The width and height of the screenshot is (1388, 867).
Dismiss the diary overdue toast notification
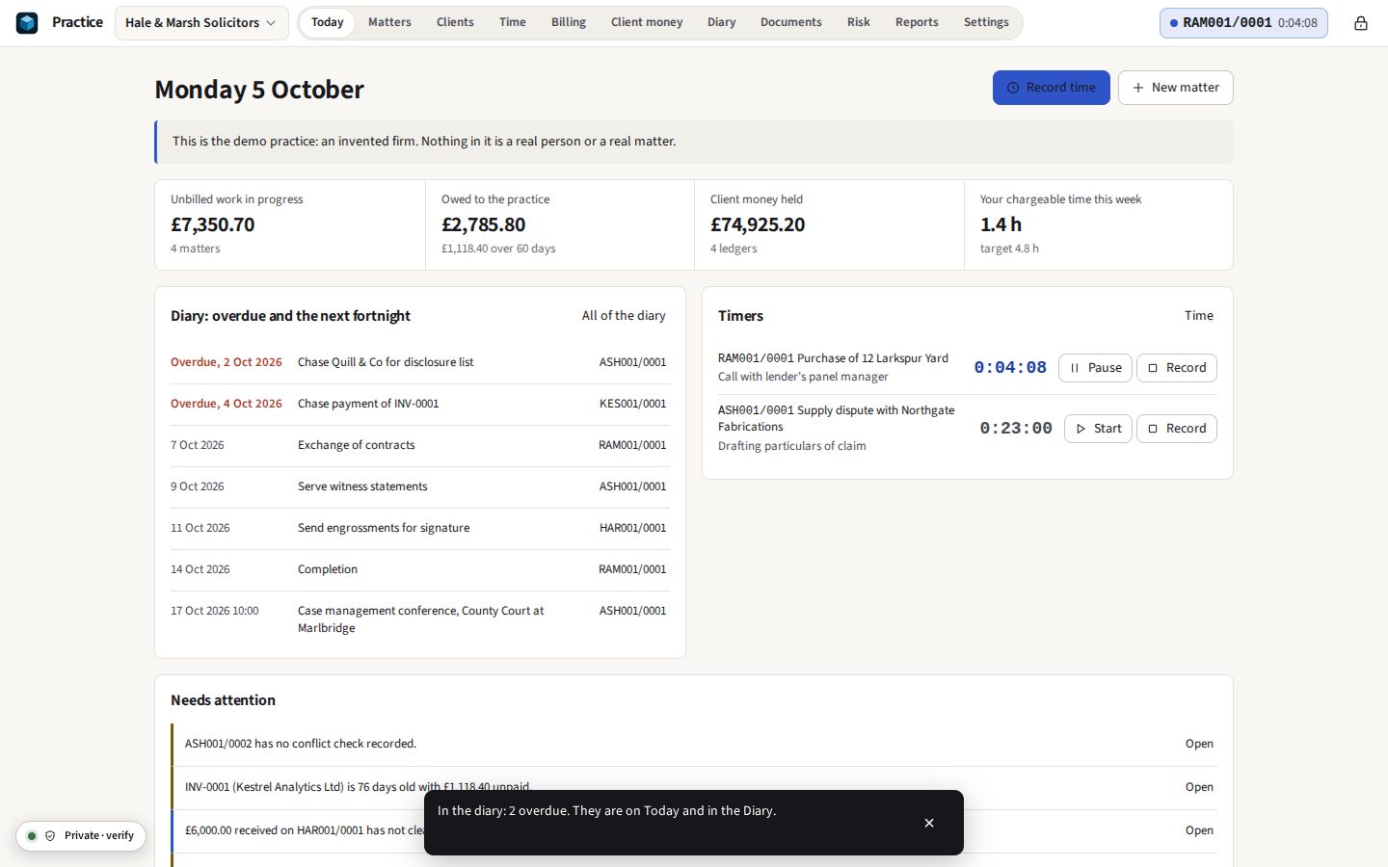tap(929, 823)
